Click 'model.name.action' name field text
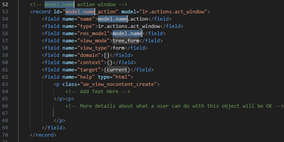 pyautogui.click(x=123, y=19)
